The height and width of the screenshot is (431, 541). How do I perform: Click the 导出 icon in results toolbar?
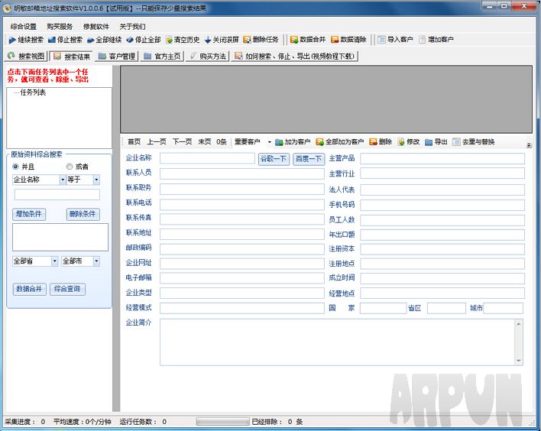[429, 142]
